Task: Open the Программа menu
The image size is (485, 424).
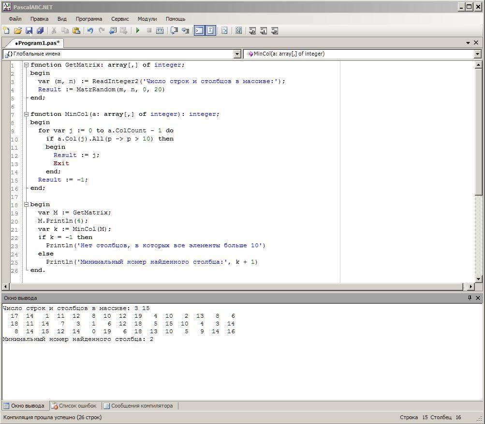Action: (x=88, y=19)
